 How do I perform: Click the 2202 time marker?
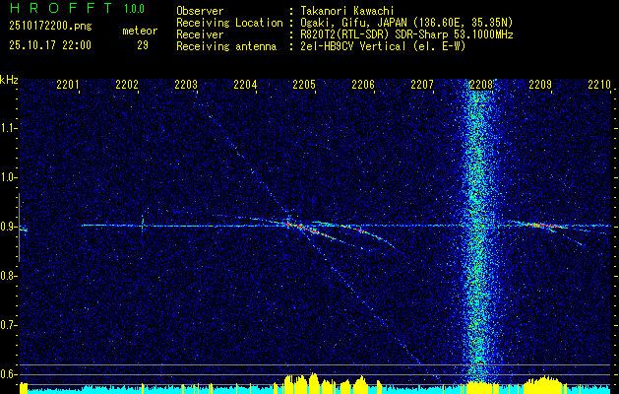[127, 85]
